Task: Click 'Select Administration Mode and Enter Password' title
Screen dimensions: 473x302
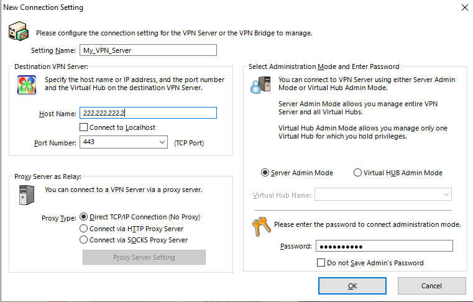Action: click(x=324, y=66)
